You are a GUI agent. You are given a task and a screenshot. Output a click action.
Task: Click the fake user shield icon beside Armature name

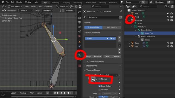(121, 17)
